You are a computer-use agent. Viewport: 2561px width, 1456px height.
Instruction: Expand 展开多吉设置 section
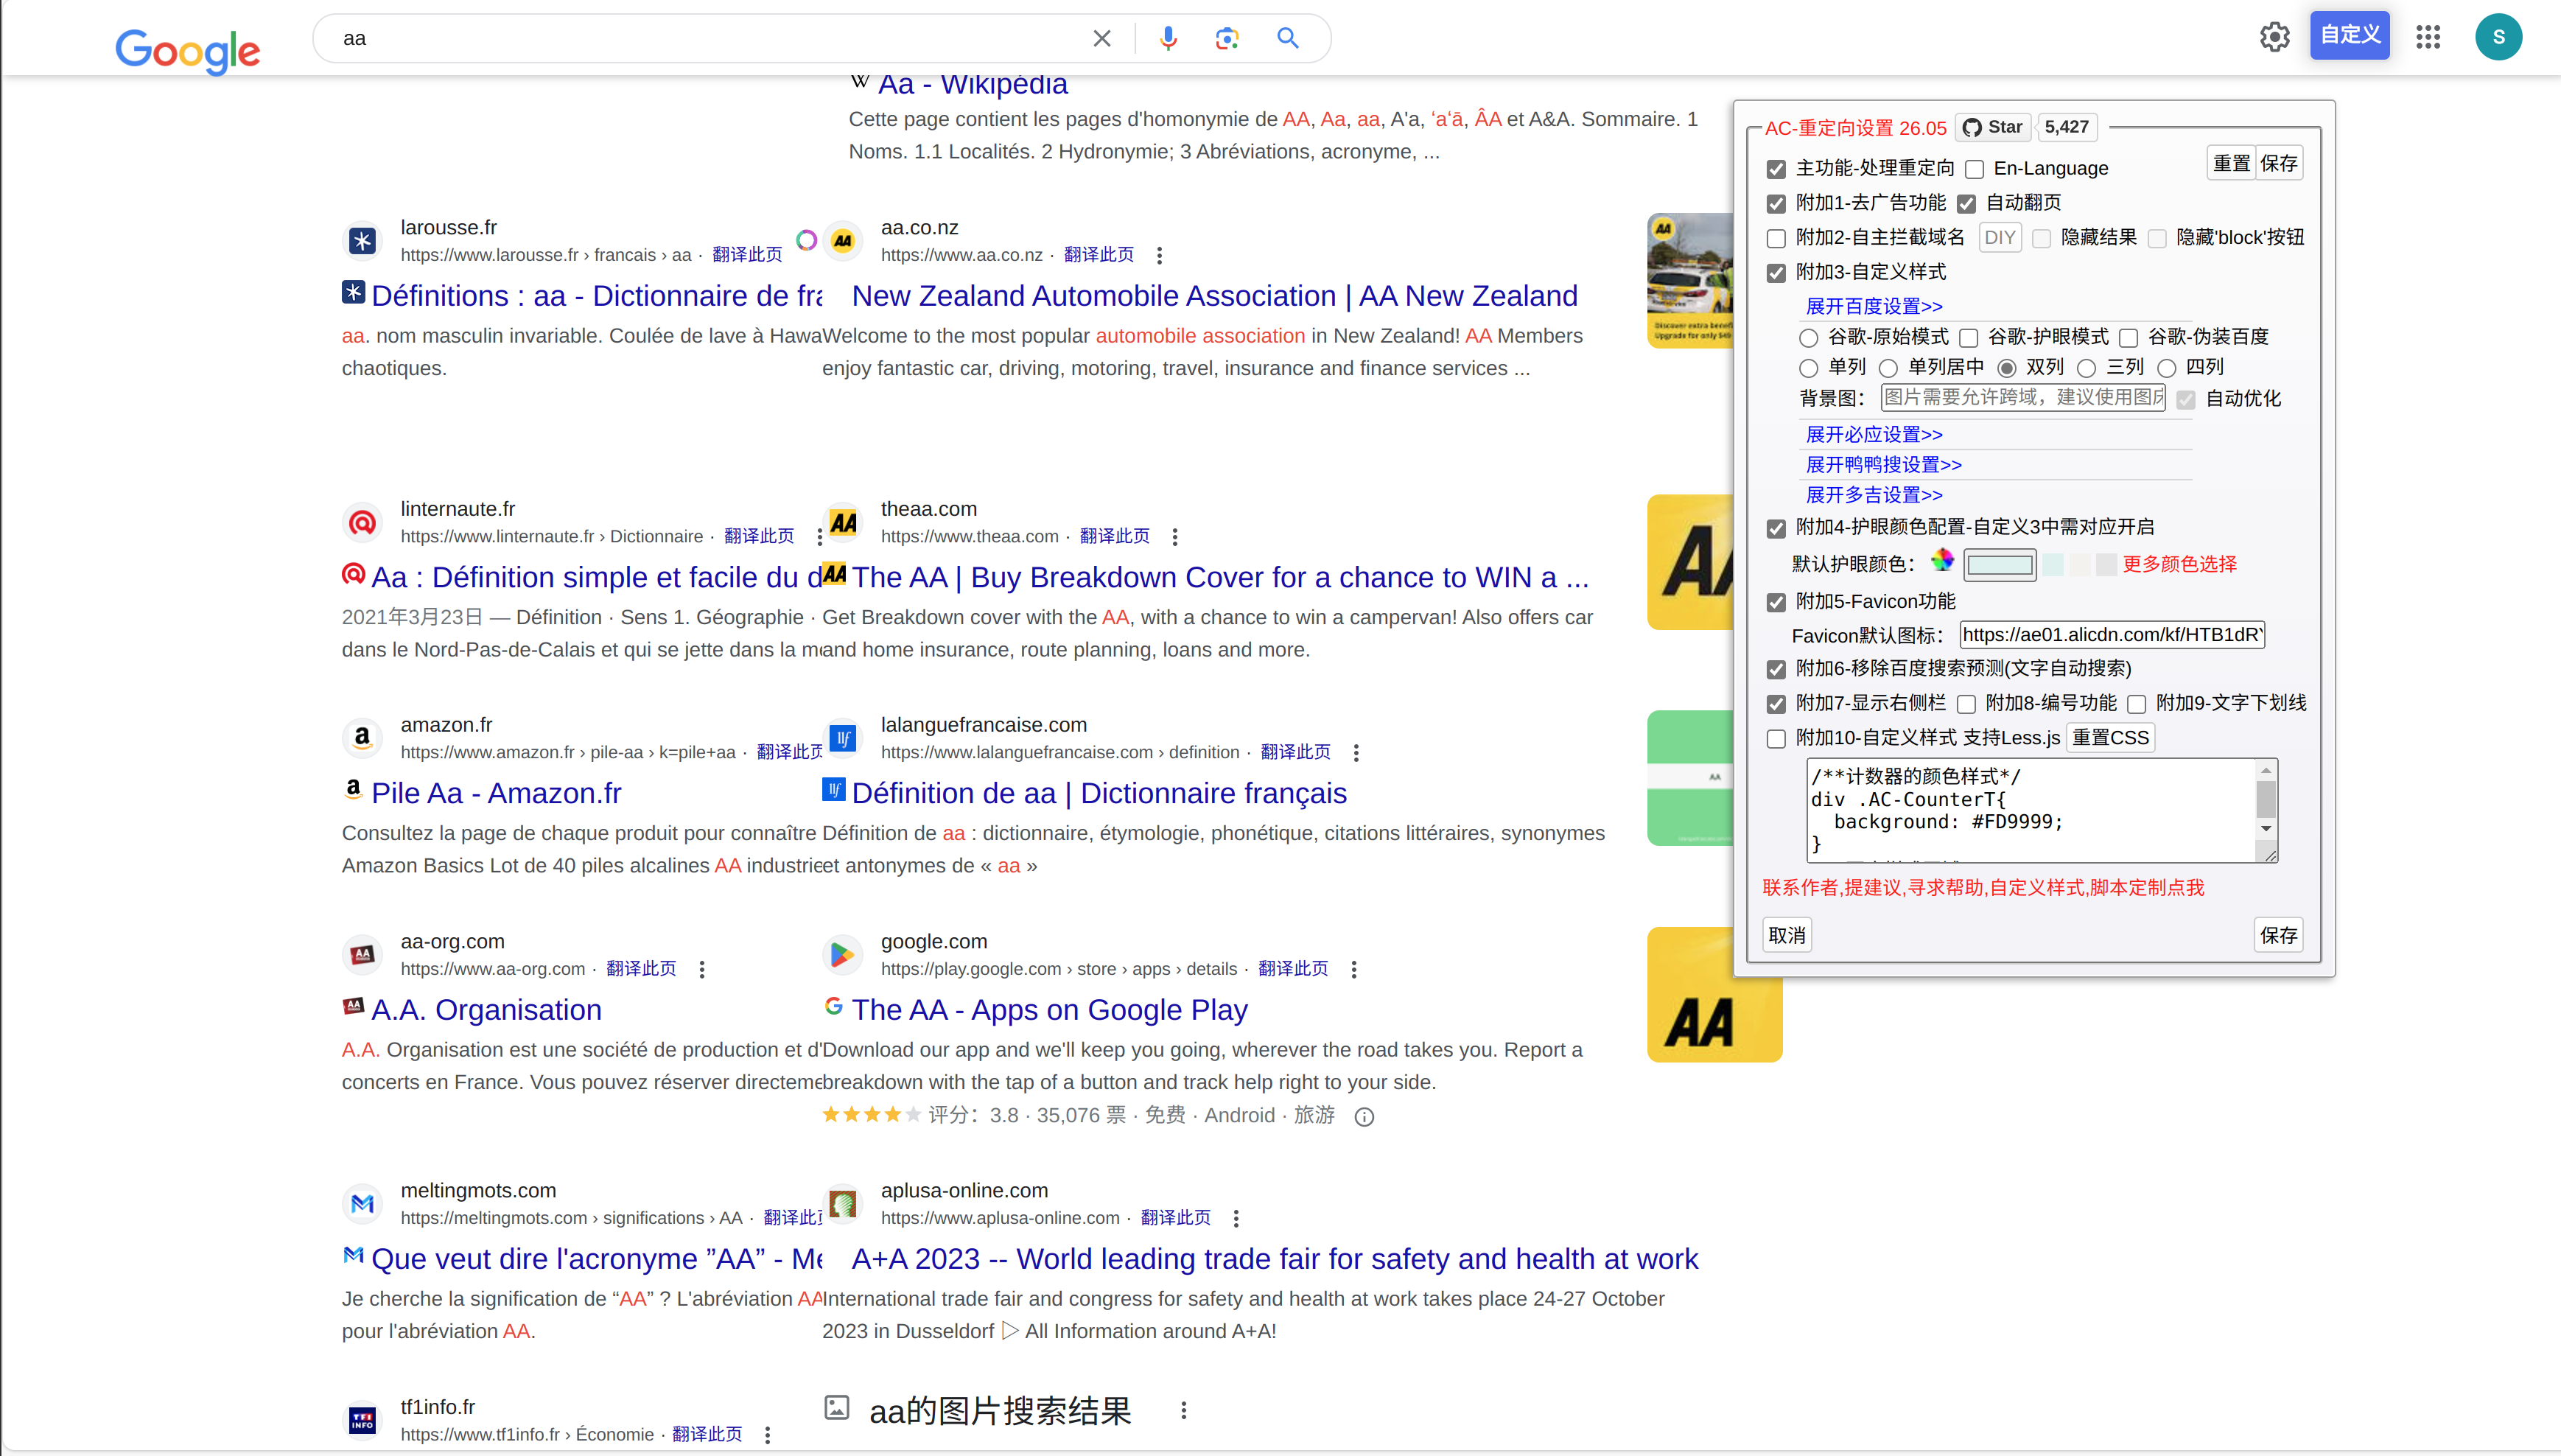(x=1874, y=495)
